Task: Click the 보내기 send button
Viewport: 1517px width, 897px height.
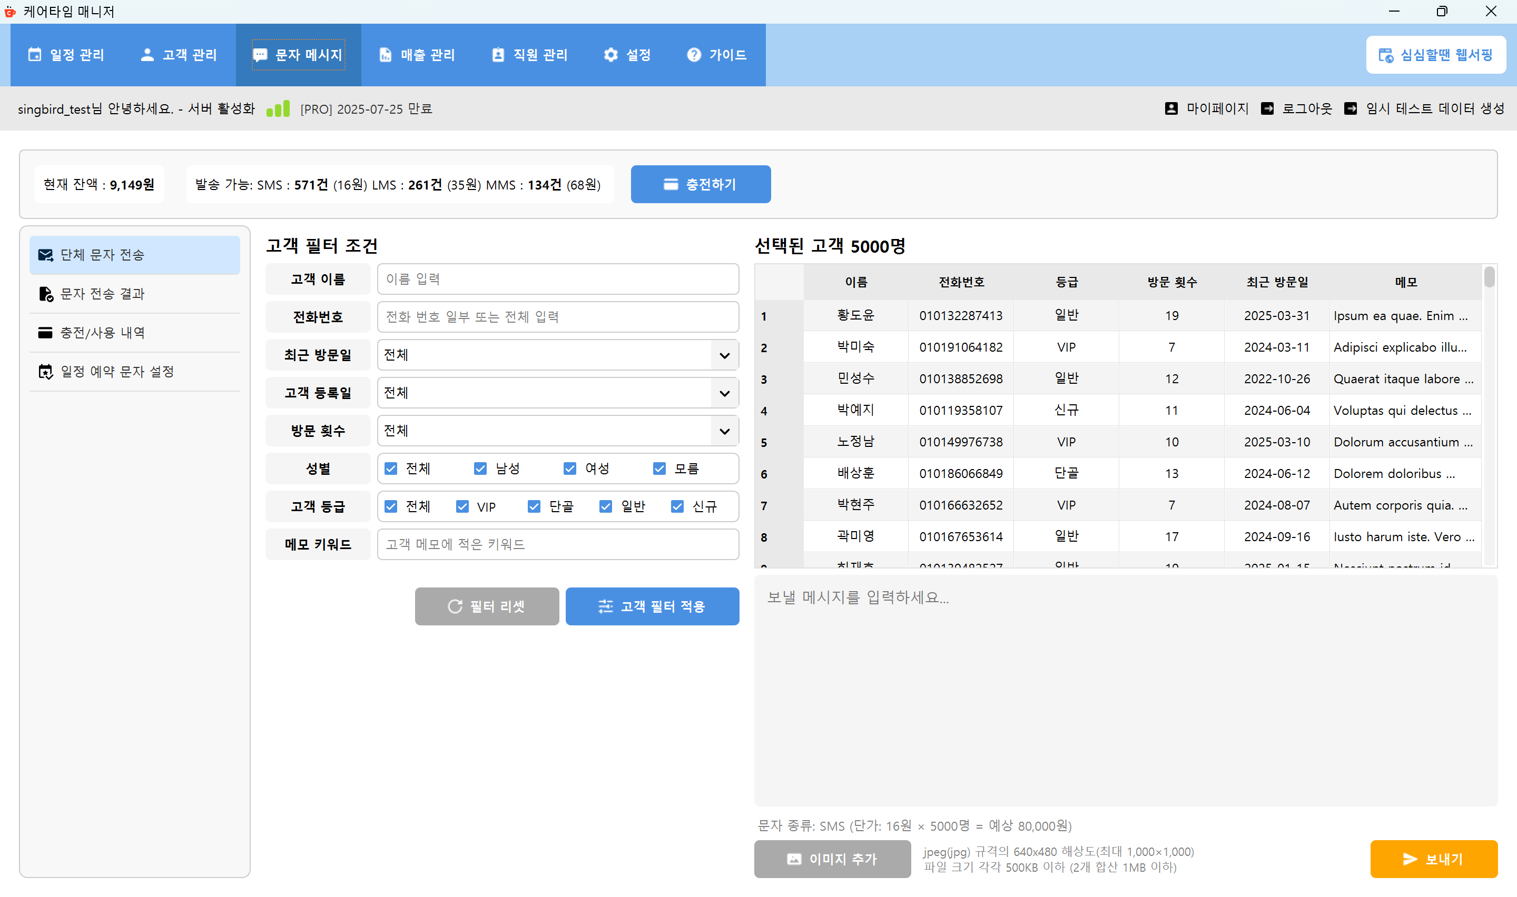Action: click(1434, 859)
